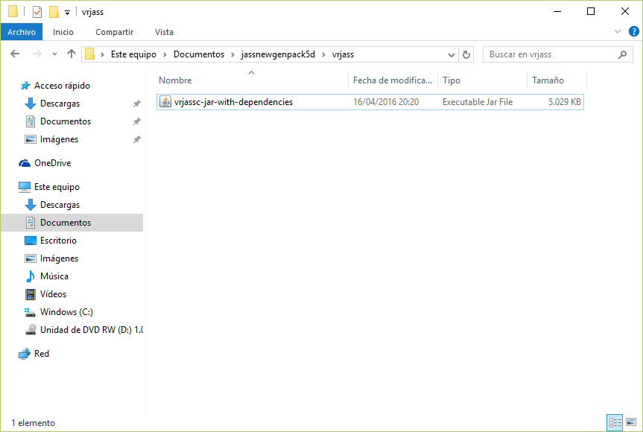This screenshot has width=643, height=432.
Task: Open Escritorio in the navigation pane
Action: click(x=58, y=240)
